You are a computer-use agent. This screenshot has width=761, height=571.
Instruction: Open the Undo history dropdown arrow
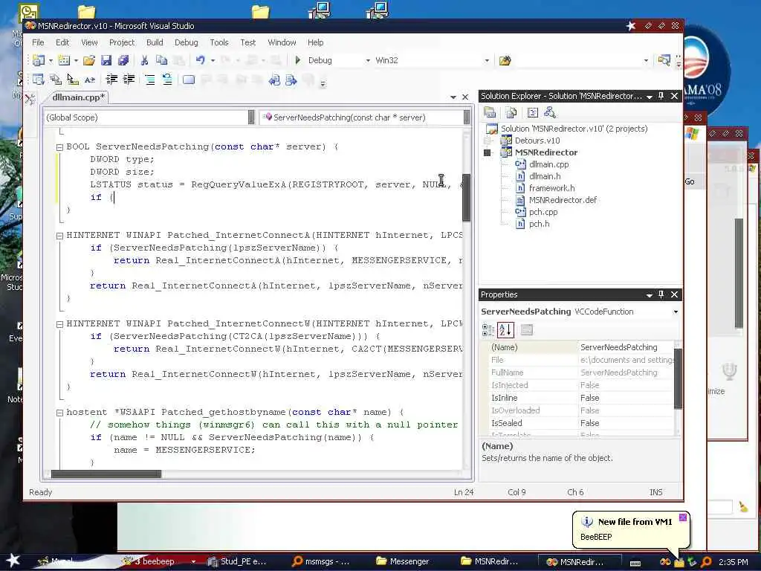tap(213, 61)
